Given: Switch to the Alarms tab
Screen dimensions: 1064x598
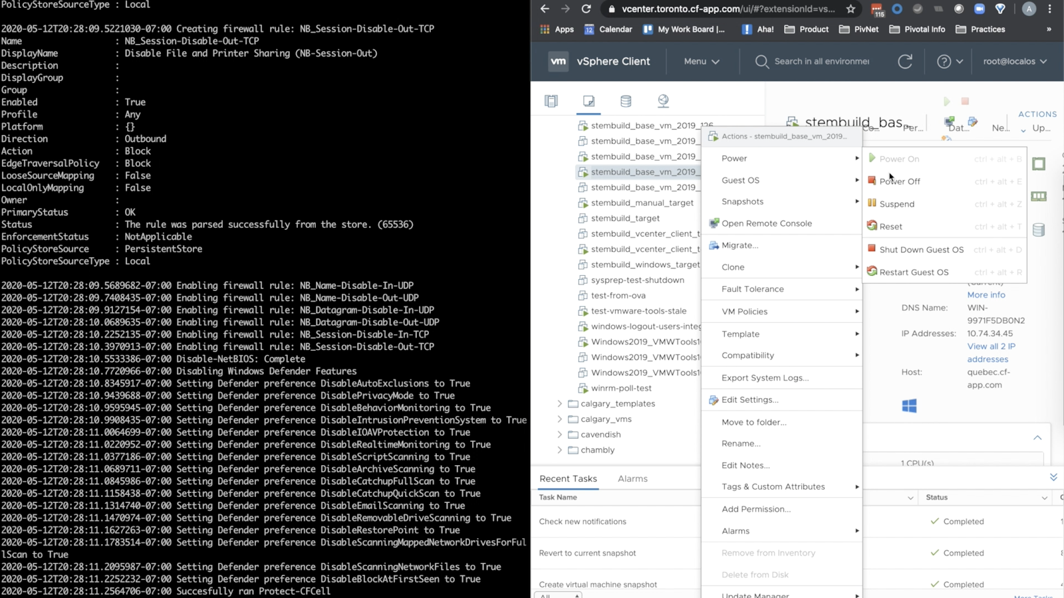Looking at the screenshot, I should [x=632, y=479].
